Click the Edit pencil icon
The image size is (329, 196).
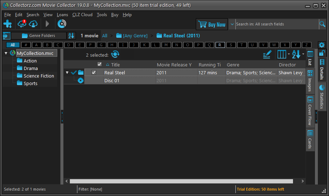(x=267, y=55)
